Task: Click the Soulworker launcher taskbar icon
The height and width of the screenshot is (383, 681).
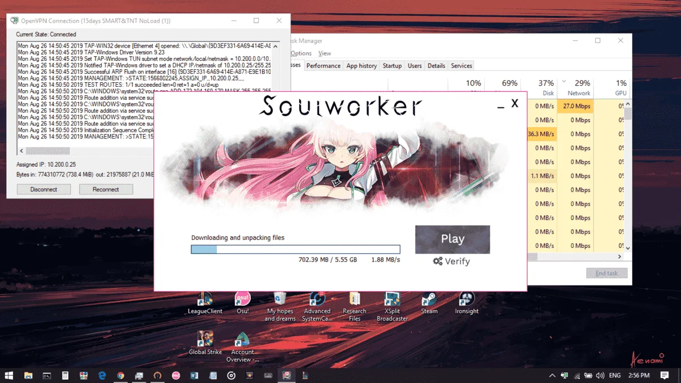Action: tap(287, 375)
